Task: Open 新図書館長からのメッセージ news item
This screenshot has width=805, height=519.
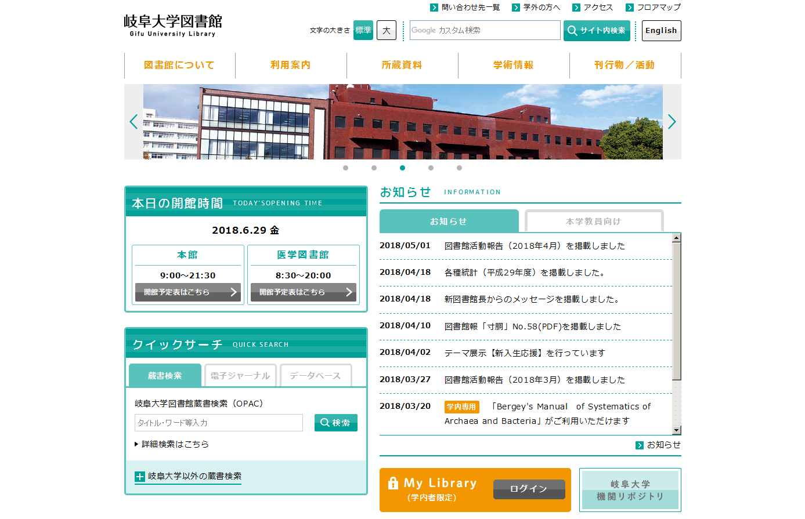Action: (x=533, y=299)
